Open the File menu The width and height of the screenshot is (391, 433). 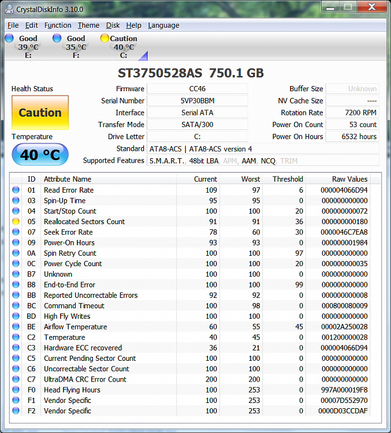click(x=13, y=25)
